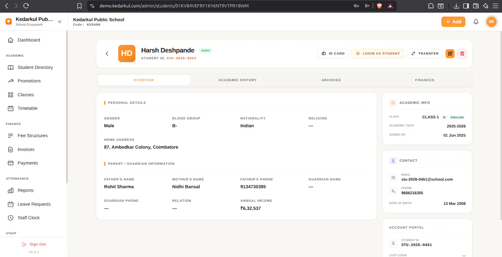Click the Transfer button
502x257 pixels.
pos(425,53)
